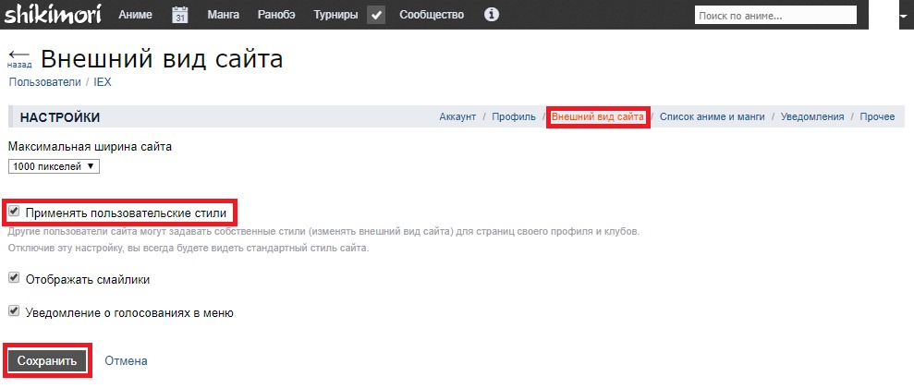Click the Shikimori logo
This screenshot has width=914, height=389.
click(54, 15)
